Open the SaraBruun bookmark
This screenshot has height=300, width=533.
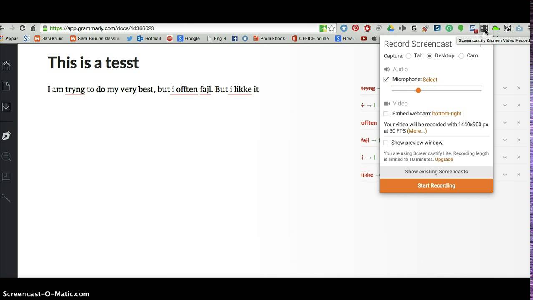(49, 38)
